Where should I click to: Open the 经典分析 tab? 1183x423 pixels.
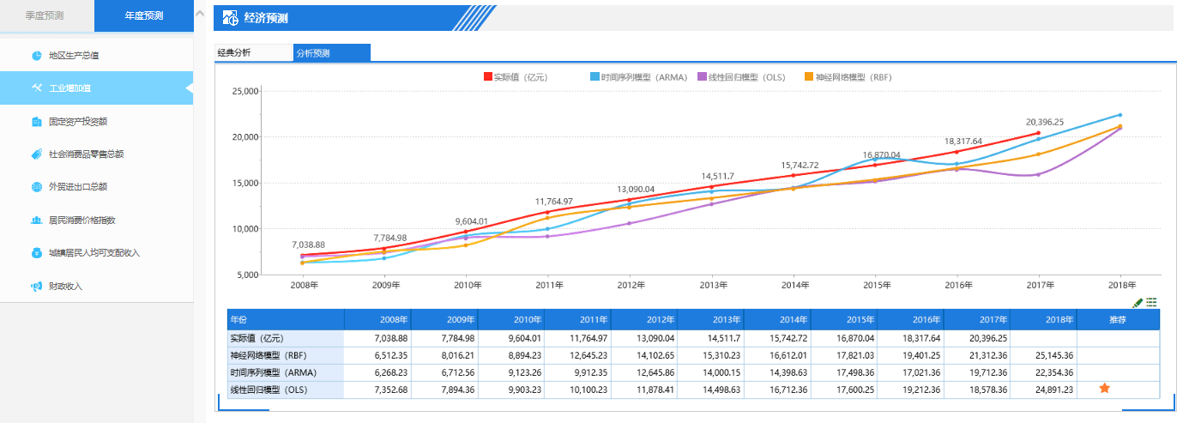click(x=253, y=52)
